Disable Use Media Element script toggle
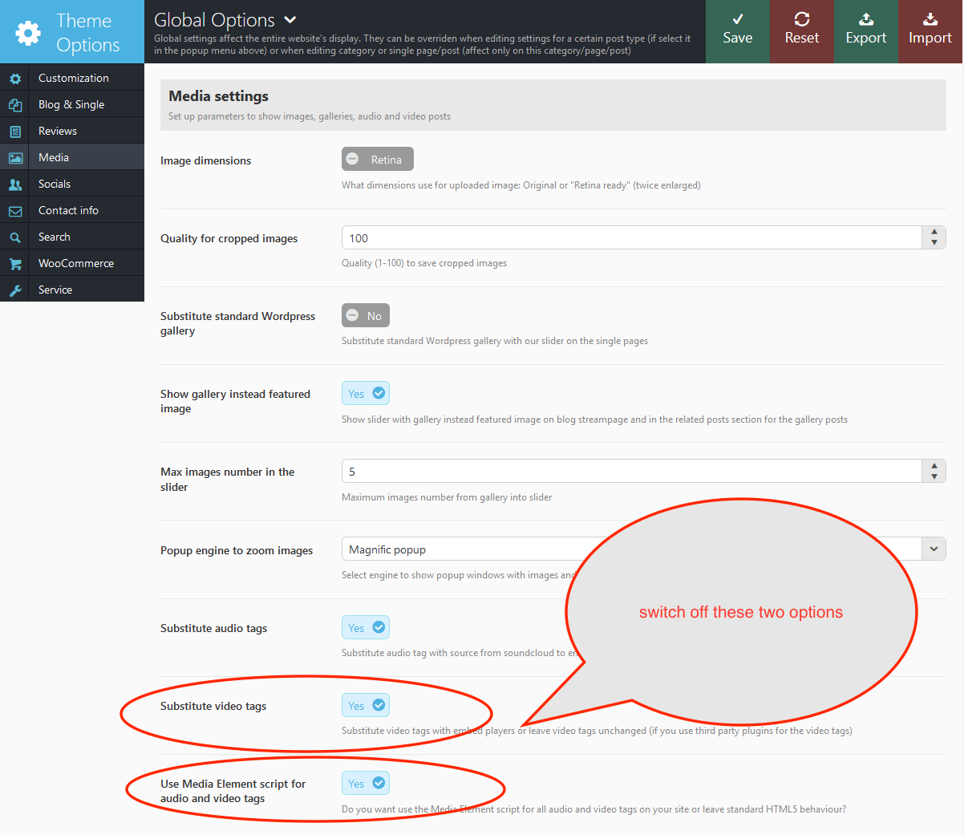This screenshot has height=835, width=964. pyautogui.click(x=366, y=784)
